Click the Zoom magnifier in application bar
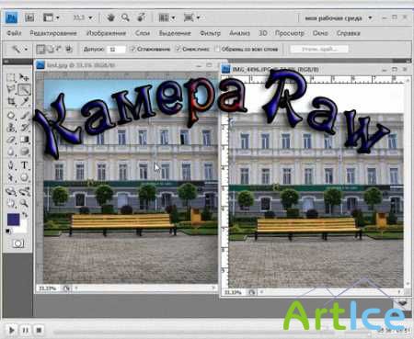The height and width of the screenshot is (339, 414). pyautogui.click(x=125, y=17)
